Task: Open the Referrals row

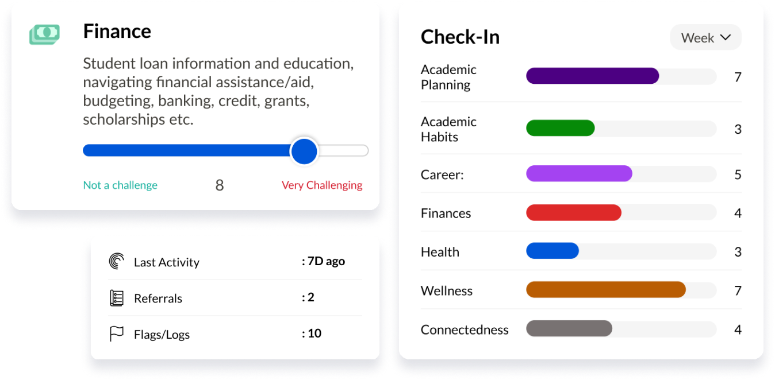Action: 235,298
